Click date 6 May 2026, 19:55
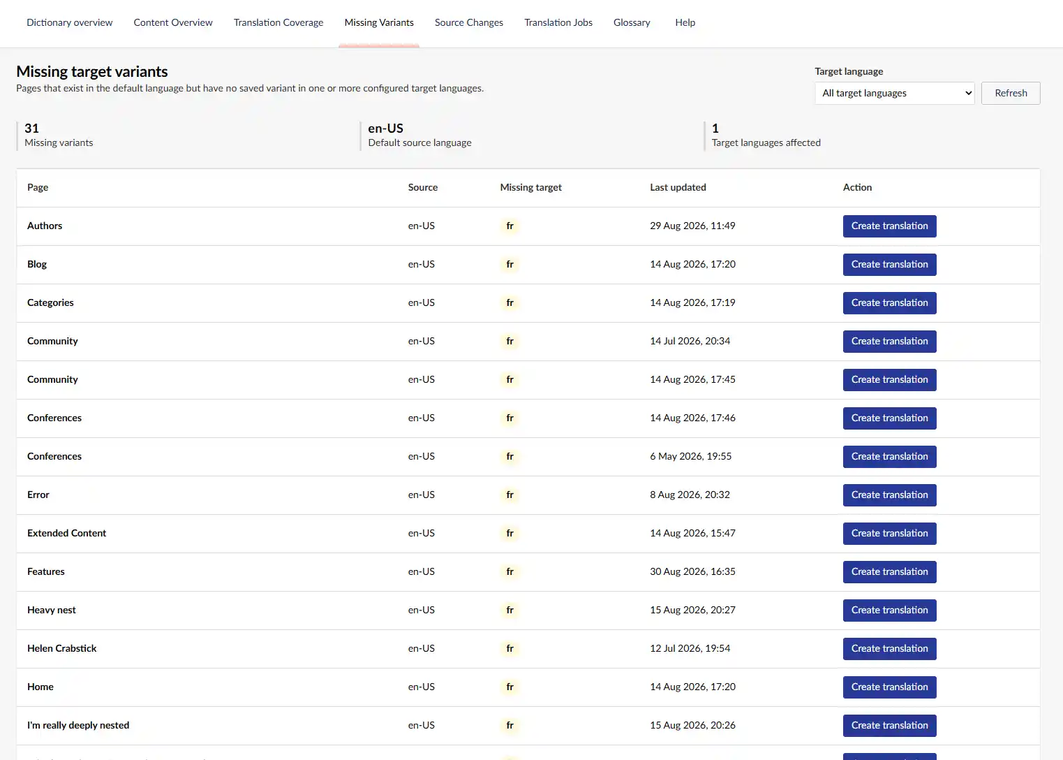Viewport: 1063px width, 760px height. point(691,456)
